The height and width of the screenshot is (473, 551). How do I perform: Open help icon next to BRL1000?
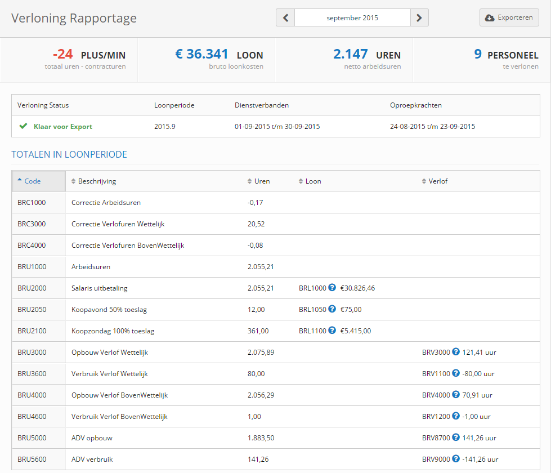tap(332, 288)
